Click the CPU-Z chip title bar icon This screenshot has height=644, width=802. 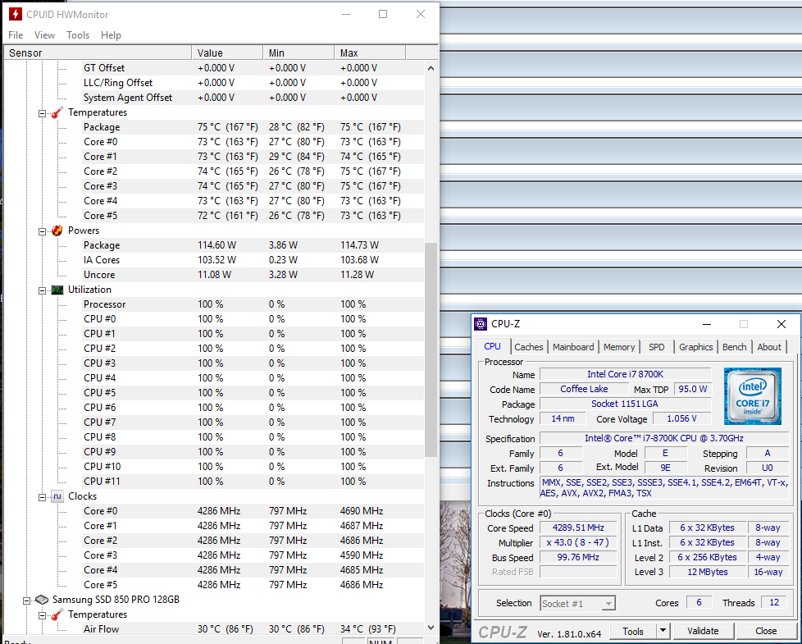coord(481,324)
